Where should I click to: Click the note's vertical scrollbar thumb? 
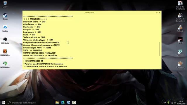[160, 49]
